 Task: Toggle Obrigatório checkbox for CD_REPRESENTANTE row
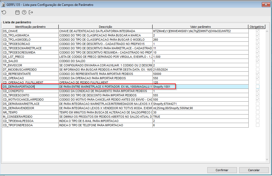click(x=258, y=74)
